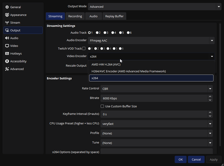Click the Appearance label in sidebar
224x166 pixels.
click(18, 15)
